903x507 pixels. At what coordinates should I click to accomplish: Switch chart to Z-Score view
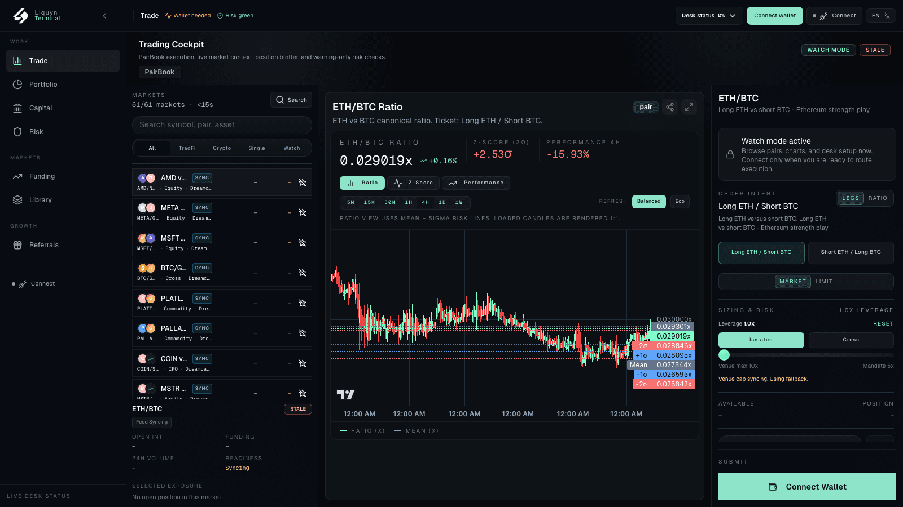[413, 183]
